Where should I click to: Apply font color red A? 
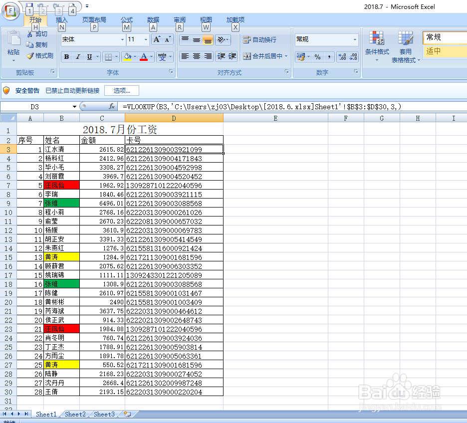(x=144, y=56)
